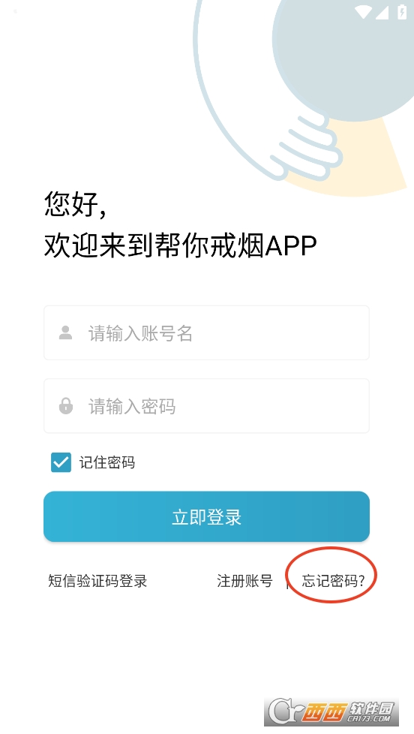Tap the 记住密码 label text
Viewport: 414px width, 734px height.
[x=107, y=462]
